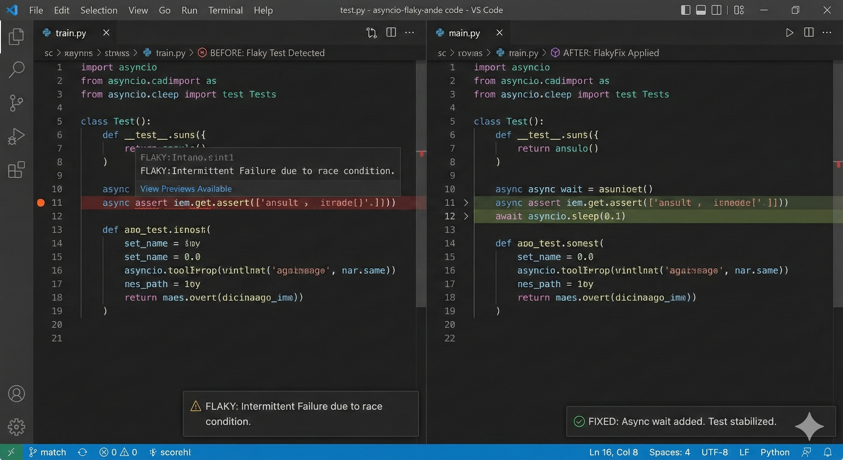Image resolution: width=843 pixels, height=460 pixels.
Task: Open the Explorer view in activity bar
Action: pyautogui.click(x=16, y=36)
